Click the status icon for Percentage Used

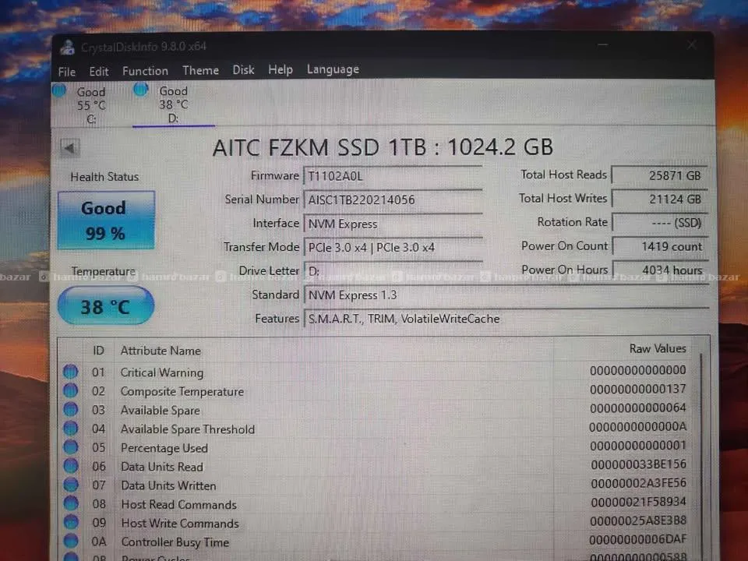[71, 447]
